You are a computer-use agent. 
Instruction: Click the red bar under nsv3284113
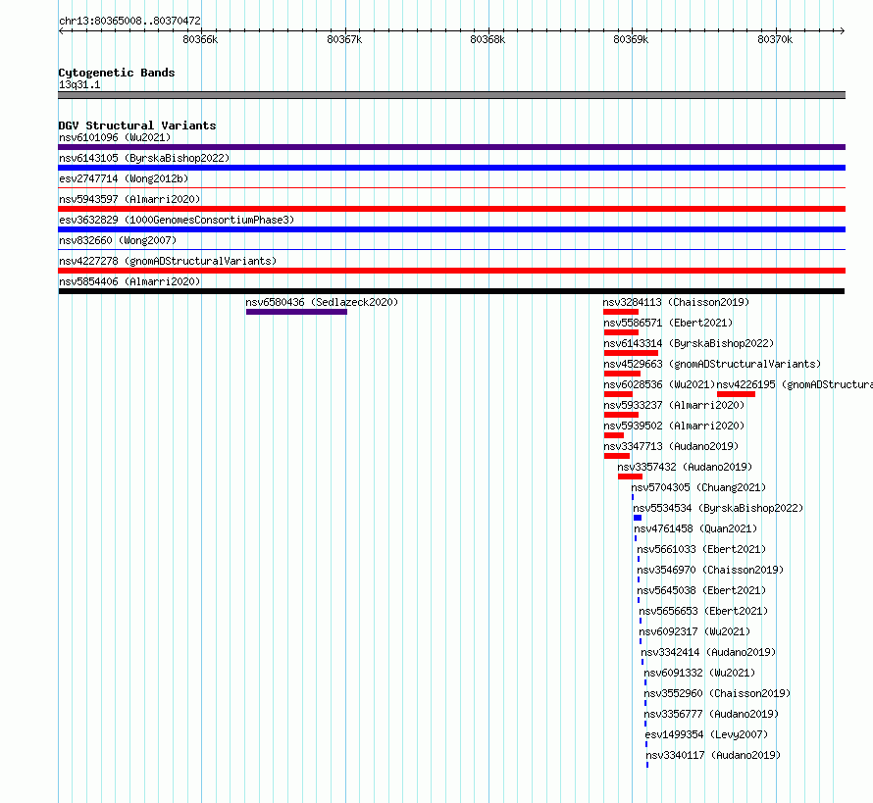click(621, 312)
